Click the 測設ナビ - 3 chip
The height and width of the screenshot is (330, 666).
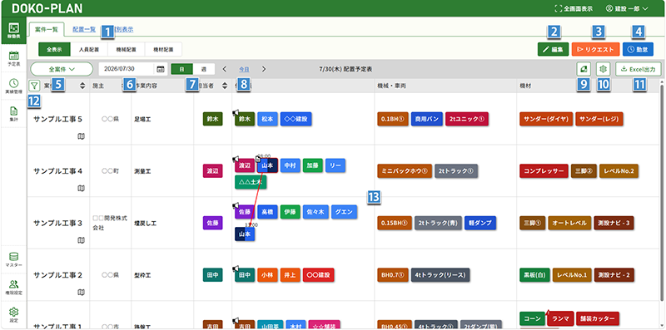[x=614, y=223]
